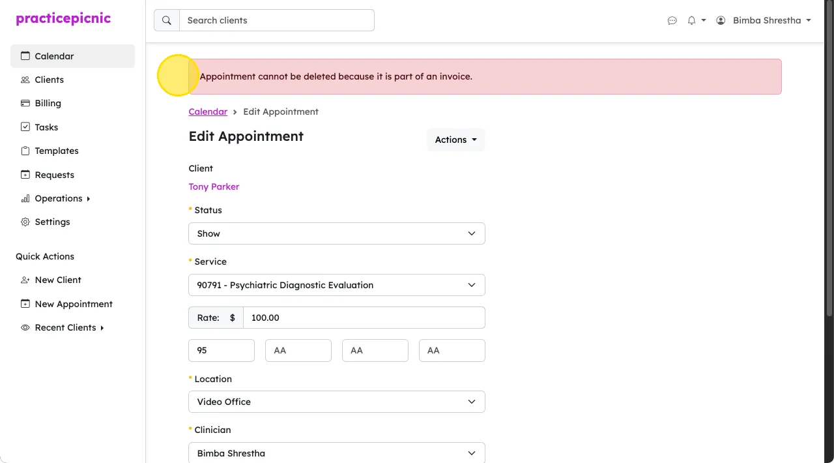Screen dimensions: 834x463
Task: Open the chat messages icon
Action: click(x=672, y=20)
